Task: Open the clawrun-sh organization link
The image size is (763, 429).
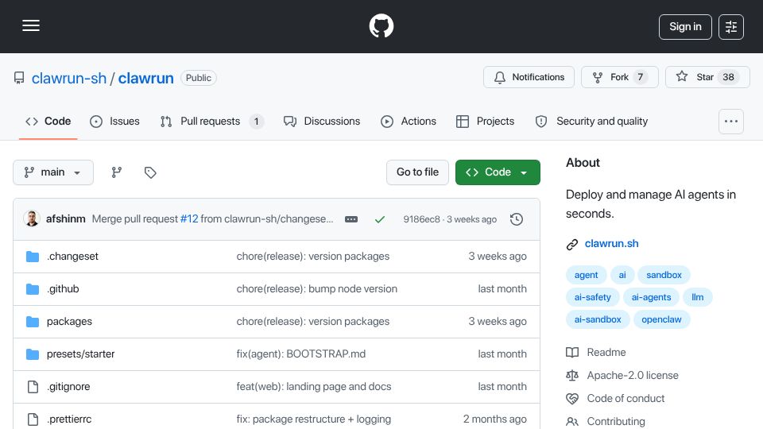Action: (x=68, y=79)
